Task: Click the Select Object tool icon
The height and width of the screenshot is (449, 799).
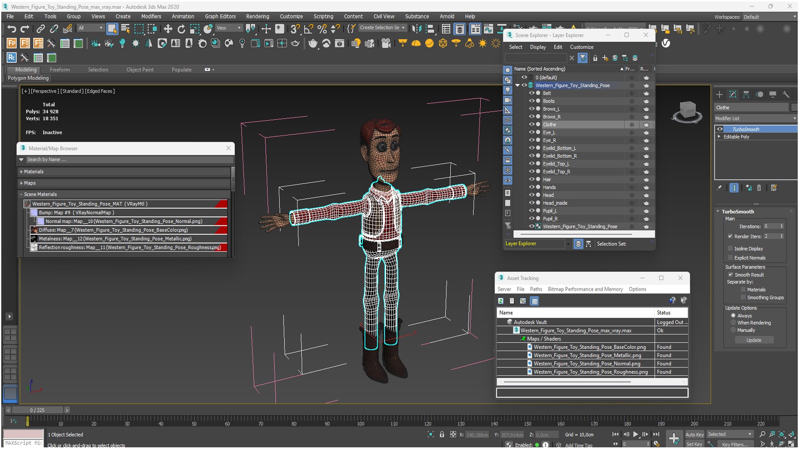Action: pos(112,29)
